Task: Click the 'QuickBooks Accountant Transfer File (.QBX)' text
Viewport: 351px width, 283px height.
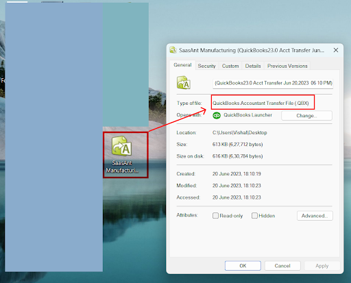Action: click(x=261, y=103)
